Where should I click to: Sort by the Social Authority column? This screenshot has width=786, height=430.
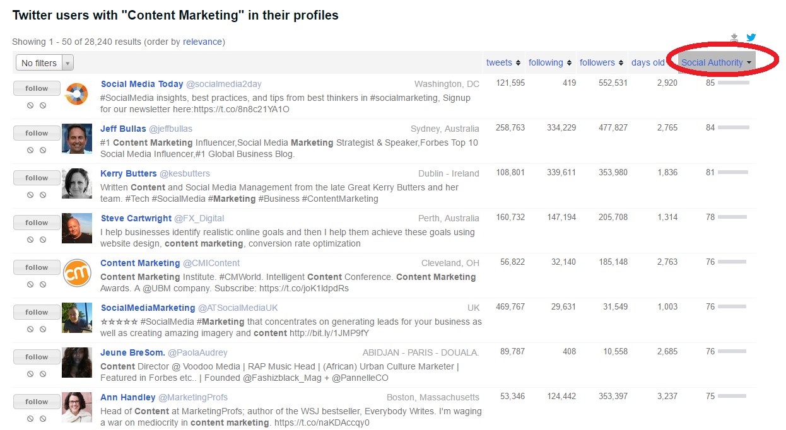(x=717, y=62)
